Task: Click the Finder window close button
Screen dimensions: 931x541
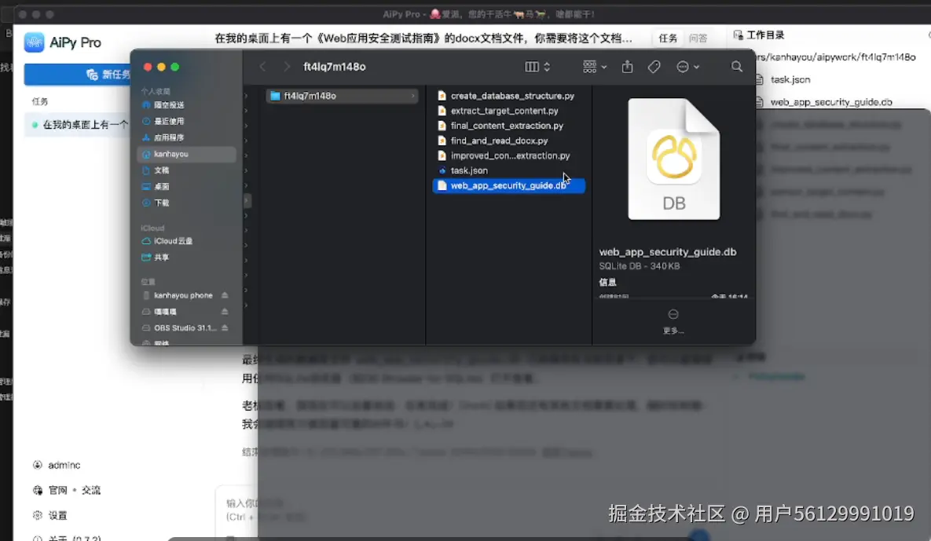Action: (x=147, y=67)
